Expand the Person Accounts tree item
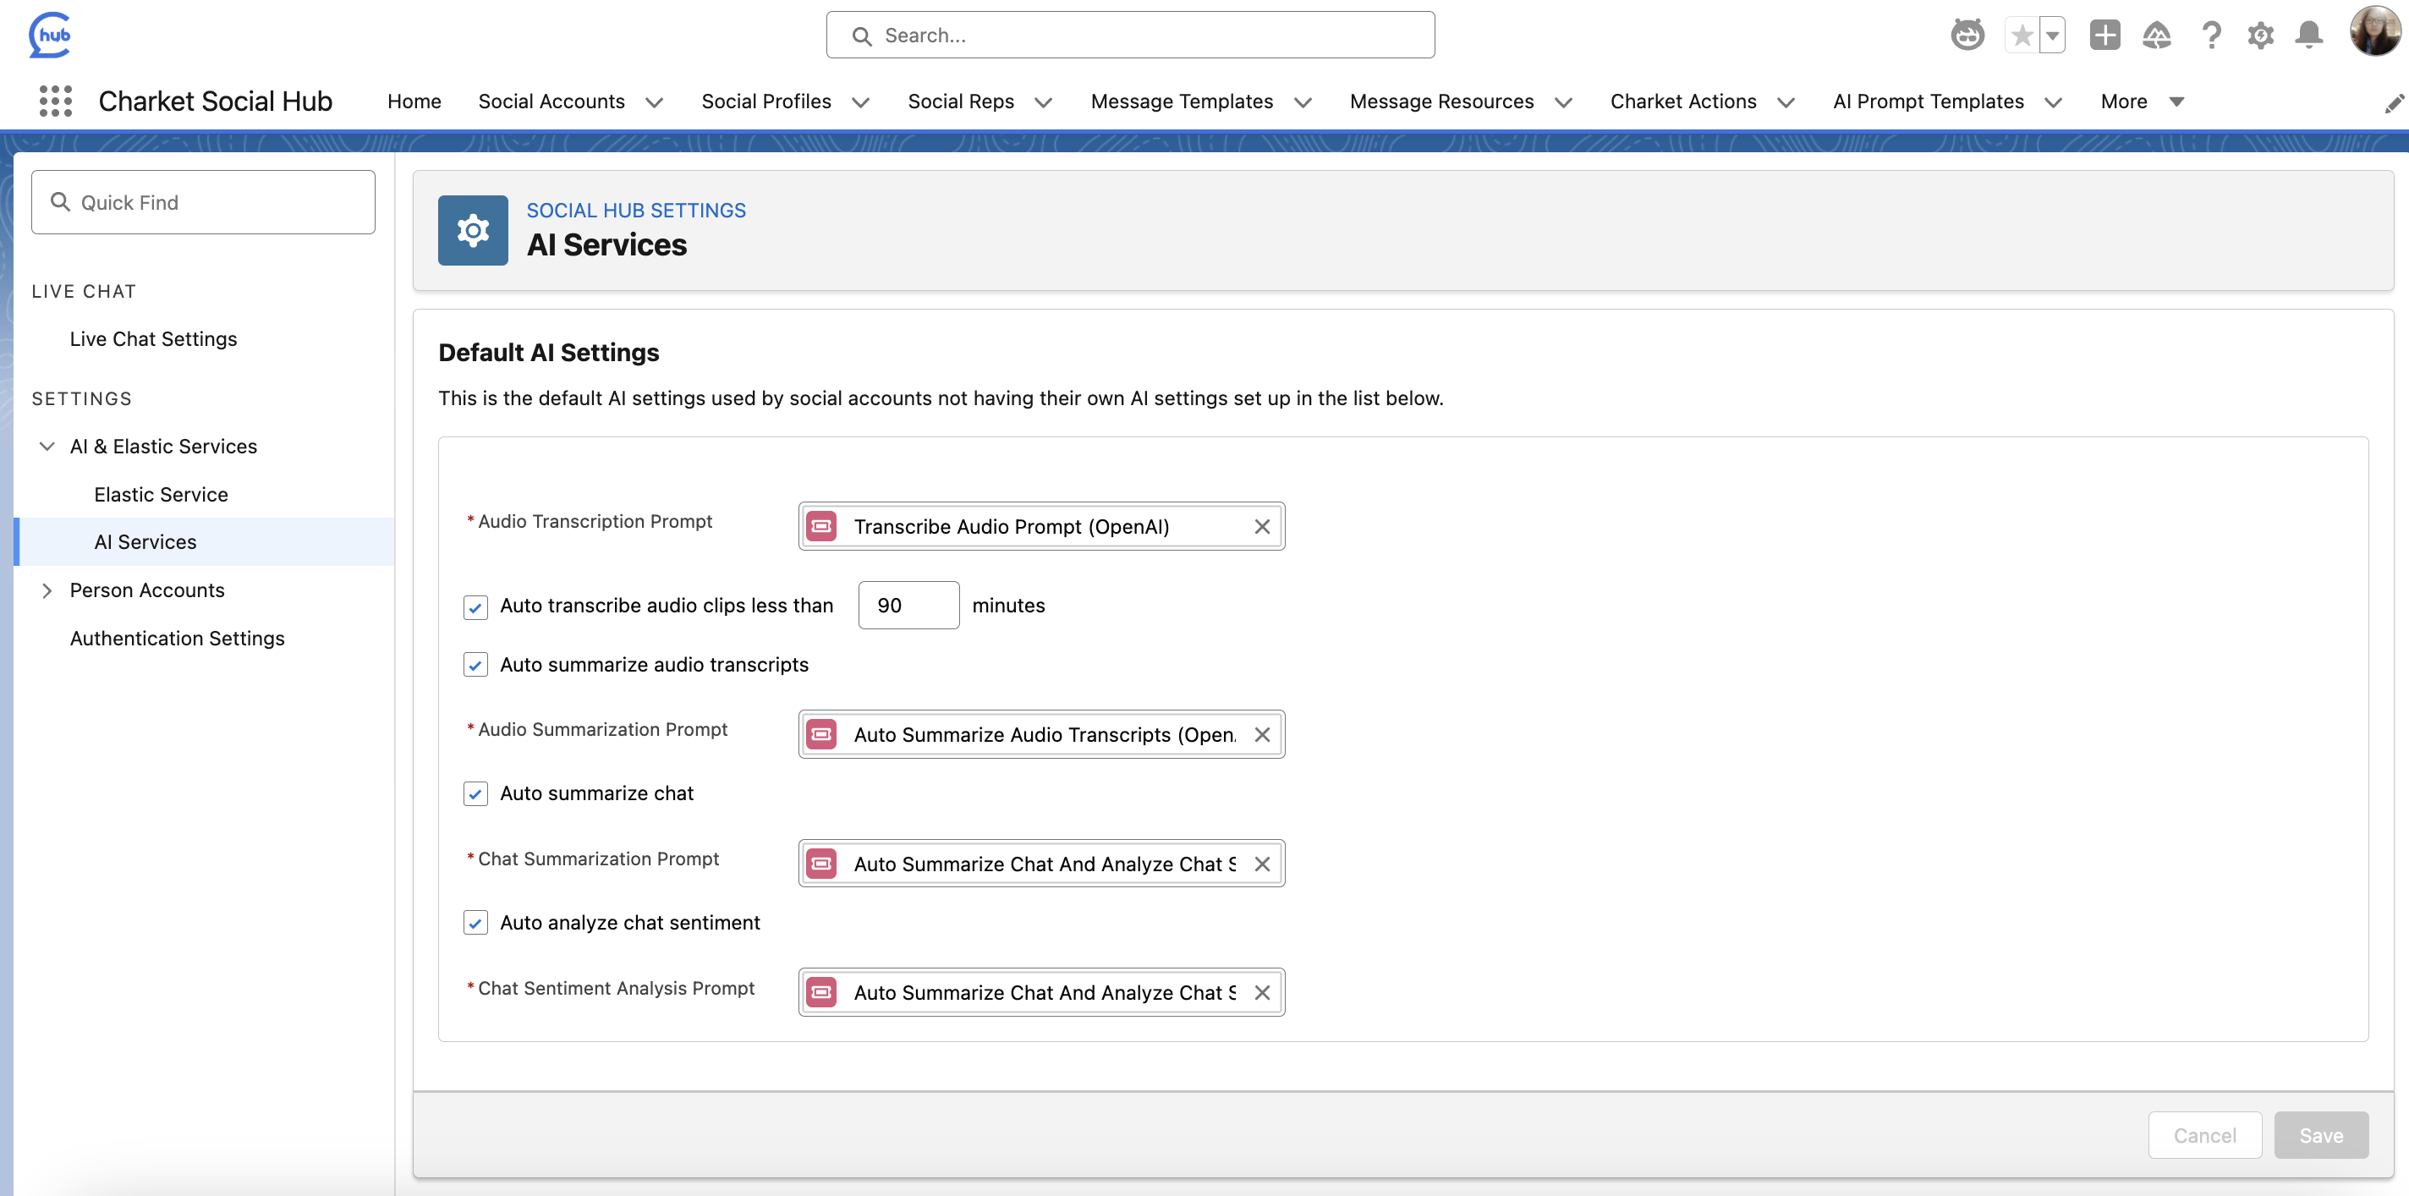Viewport: 2409px width, 1196px height. 47,590
